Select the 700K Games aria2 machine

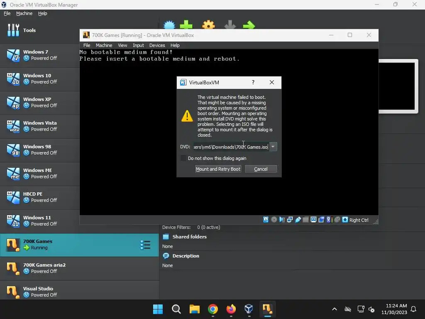[x=79, y=268]
